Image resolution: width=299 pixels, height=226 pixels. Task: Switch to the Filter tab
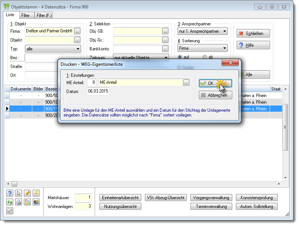[x=25, y=15]
